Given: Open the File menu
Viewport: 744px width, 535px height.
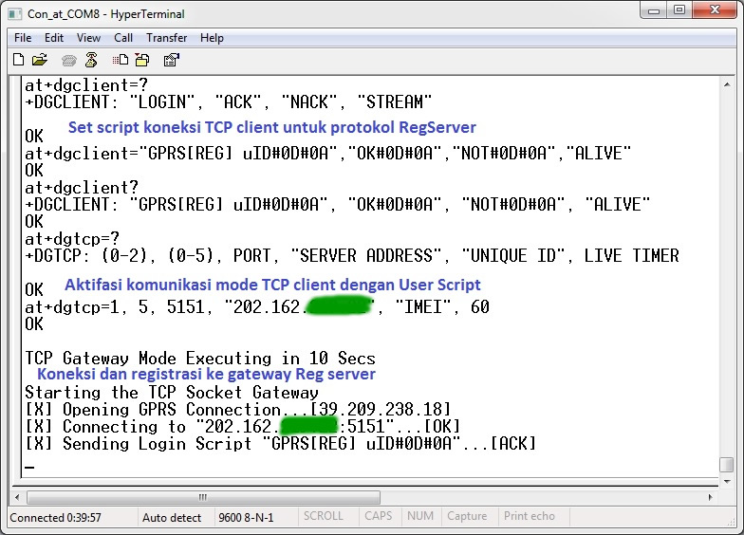Looking at the screenshot, I should pos(23,38).
